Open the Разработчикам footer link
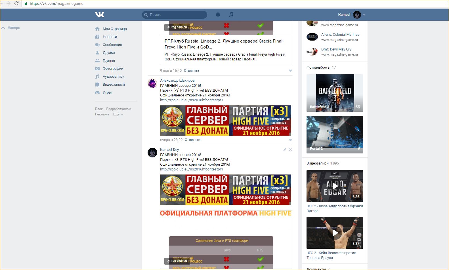 pyautogui.click(x=119, y=109)
